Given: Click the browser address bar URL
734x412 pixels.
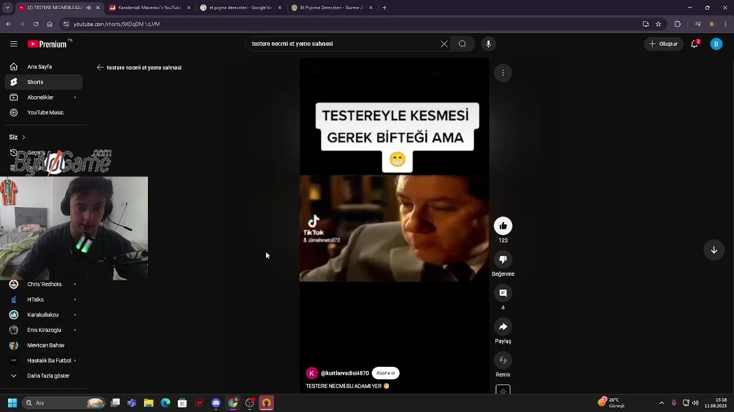Looking at the screenshot, I should coord(116,24).
